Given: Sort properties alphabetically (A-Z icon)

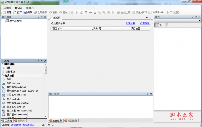Looking at the screenshot, I should [x=161, y=25].
